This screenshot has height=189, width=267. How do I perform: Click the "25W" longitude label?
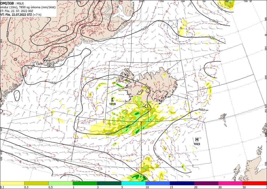click(x=120, y=1)
